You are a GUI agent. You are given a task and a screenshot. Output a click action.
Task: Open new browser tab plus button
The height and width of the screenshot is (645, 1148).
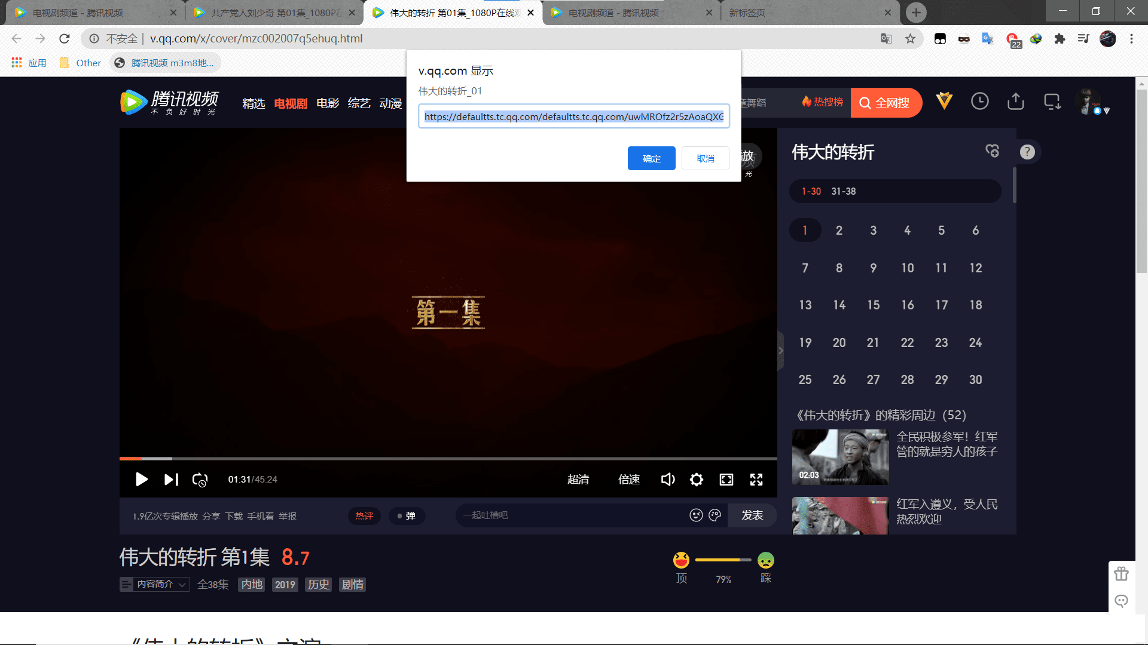(916, 13)
